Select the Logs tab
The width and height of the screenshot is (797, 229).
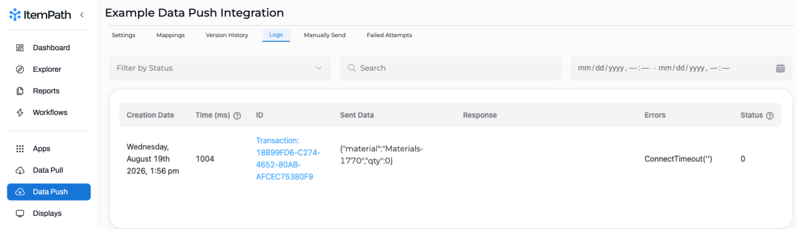tap(276, 35)
